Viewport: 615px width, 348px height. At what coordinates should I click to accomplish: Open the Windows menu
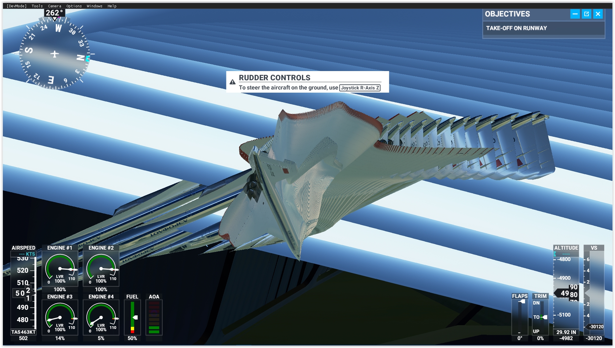95,6
